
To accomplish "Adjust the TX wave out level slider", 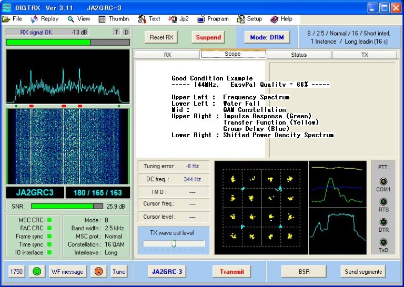I will click(174, 243).
